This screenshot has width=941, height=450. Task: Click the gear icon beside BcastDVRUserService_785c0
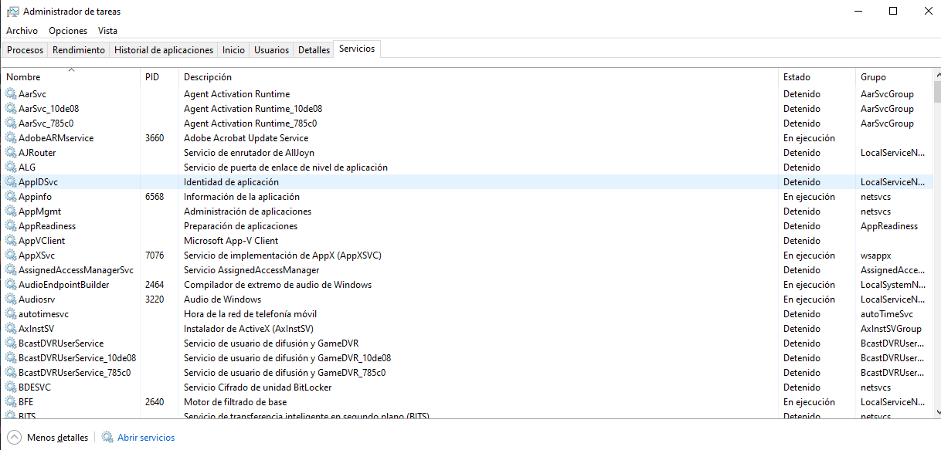tap(11, 373)
